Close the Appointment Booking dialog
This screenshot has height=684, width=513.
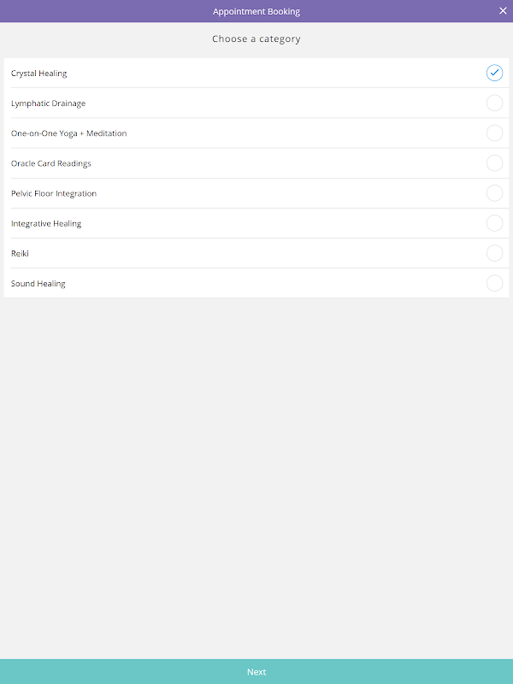[x=503, y=11]
